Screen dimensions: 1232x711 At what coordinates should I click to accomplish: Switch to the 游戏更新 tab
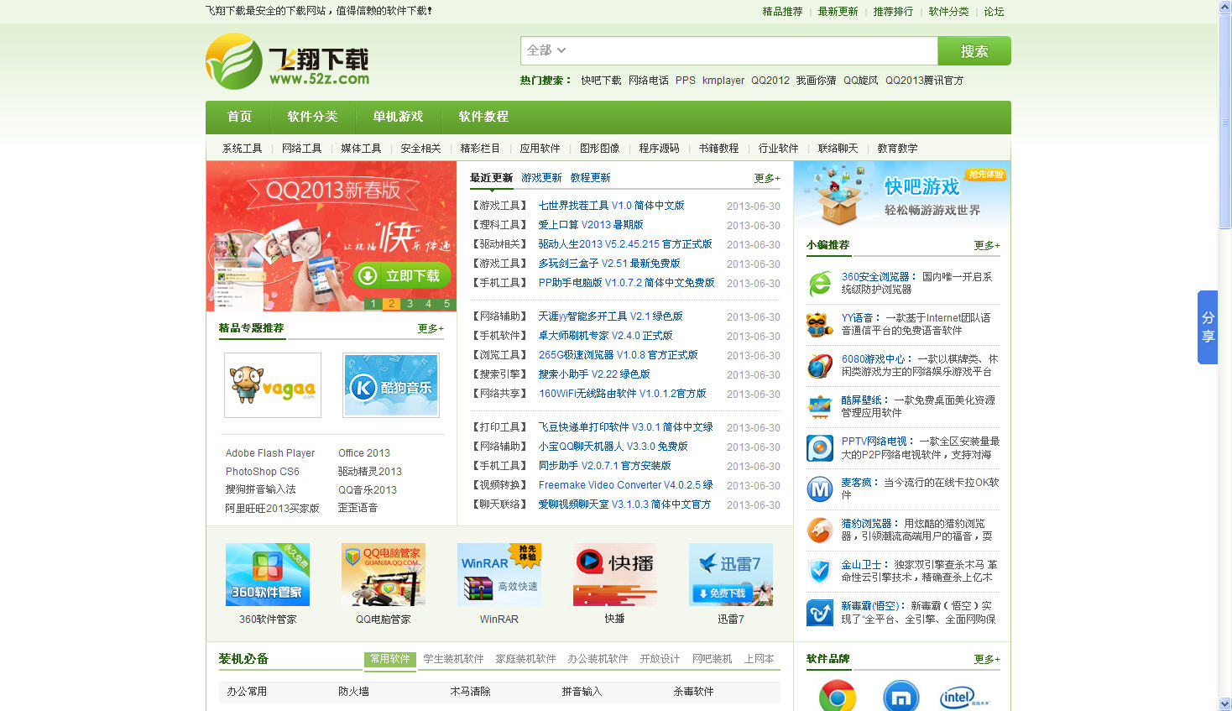[x=541, y=178]
